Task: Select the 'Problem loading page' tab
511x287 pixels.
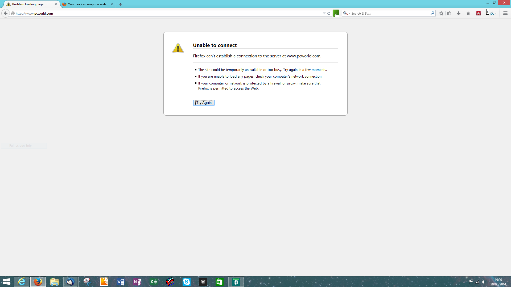Action: pyautogui.click(x=28, y=4)
